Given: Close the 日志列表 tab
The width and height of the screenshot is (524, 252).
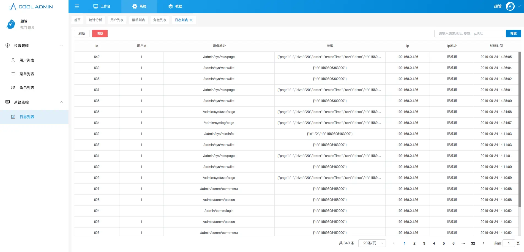Looking at the screenshot, I should 191,20.
